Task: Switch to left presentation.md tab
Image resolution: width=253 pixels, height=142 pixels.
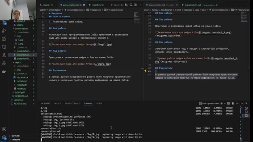Action: pyautogui.click(x=71, y=5)
